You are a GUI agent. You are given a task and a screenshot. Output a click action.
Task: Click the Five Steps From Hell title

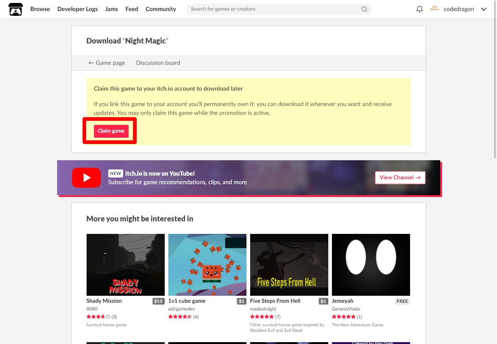click(275, 301)
